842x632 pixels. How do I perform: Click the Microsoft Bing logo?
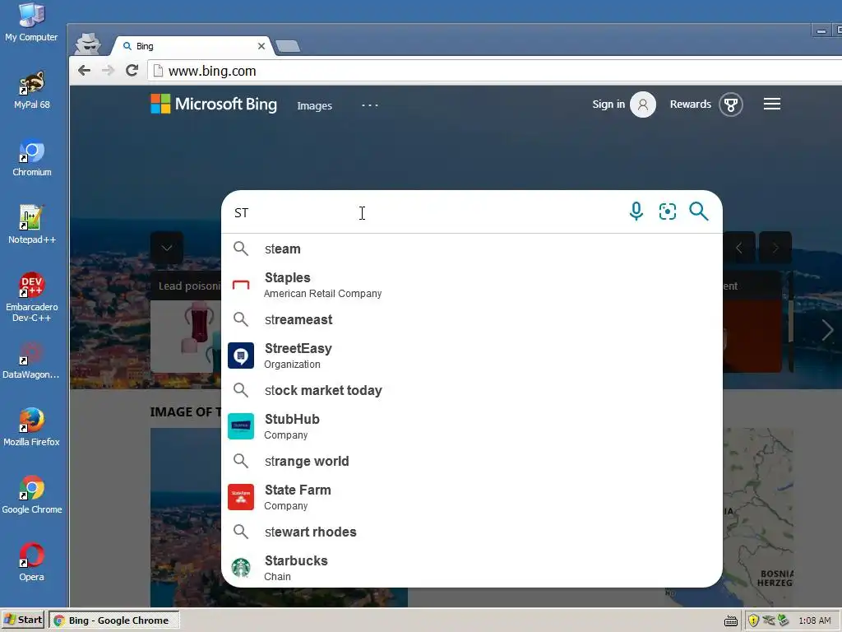click(x=214, y=104)
